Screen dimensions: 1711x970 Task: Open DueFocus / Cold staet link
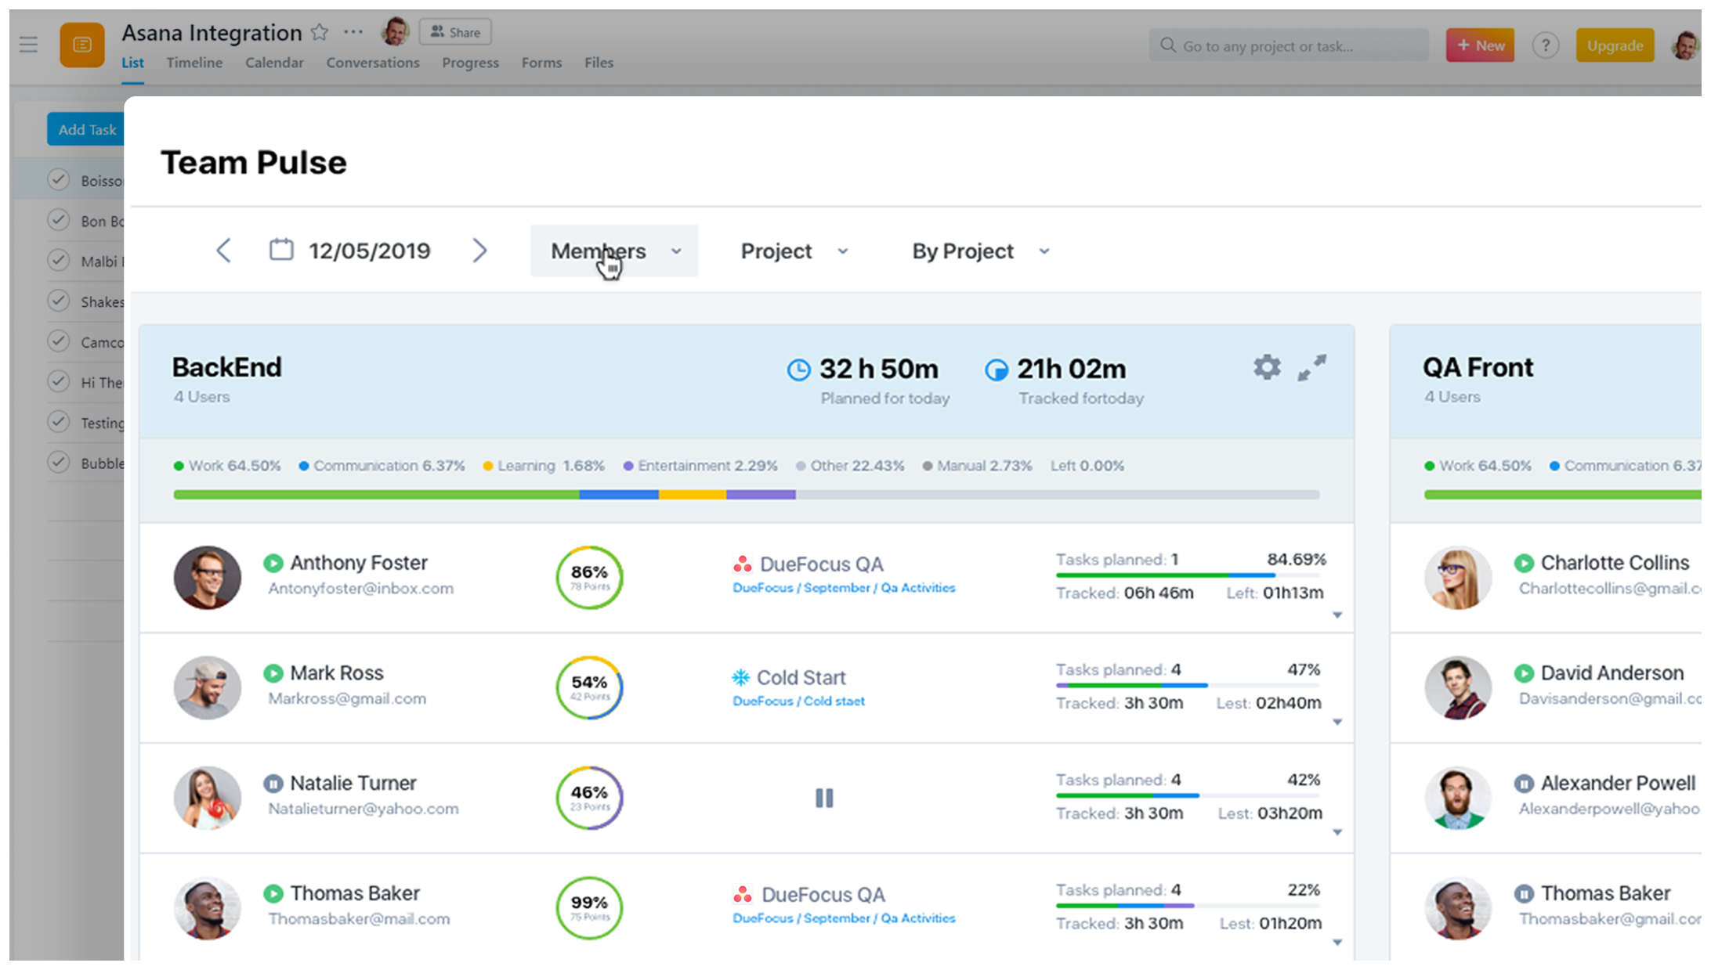[798, 701]
